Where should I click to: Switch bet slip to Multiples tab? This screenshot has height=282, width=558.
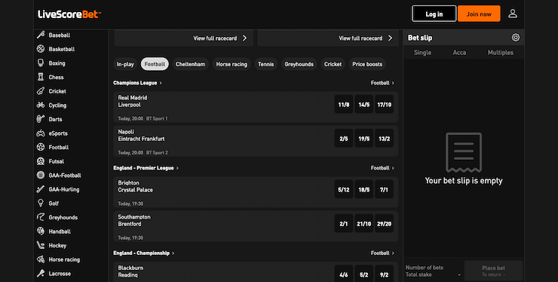[x=501, y=52]
